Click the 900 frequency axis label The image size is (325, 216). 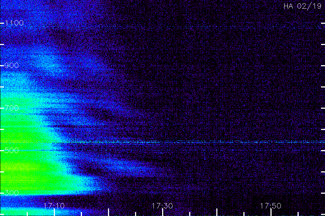pos(12,66)
